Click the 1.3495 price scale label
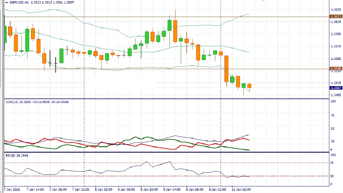Viewport: 343px width, 193px height. 336,95
